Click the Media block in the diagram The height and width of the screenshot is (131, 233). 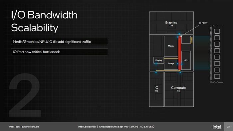(171, 46)
